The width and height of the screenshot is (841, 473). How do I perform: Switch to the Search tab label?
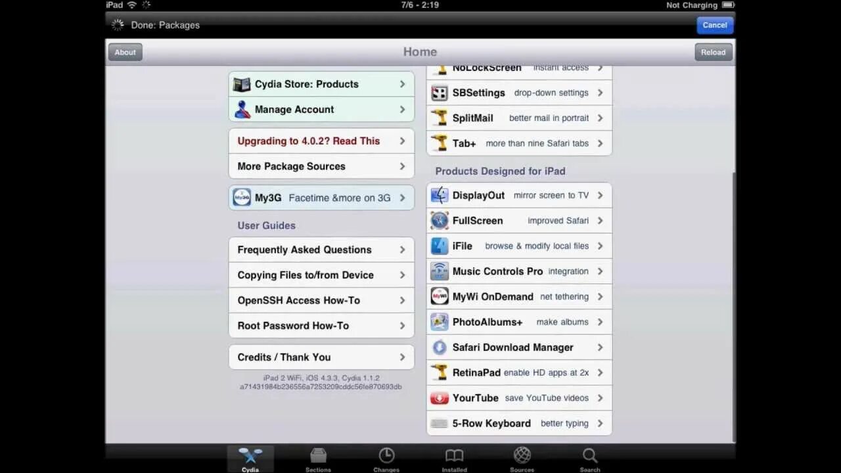click(x=590, y=470)
